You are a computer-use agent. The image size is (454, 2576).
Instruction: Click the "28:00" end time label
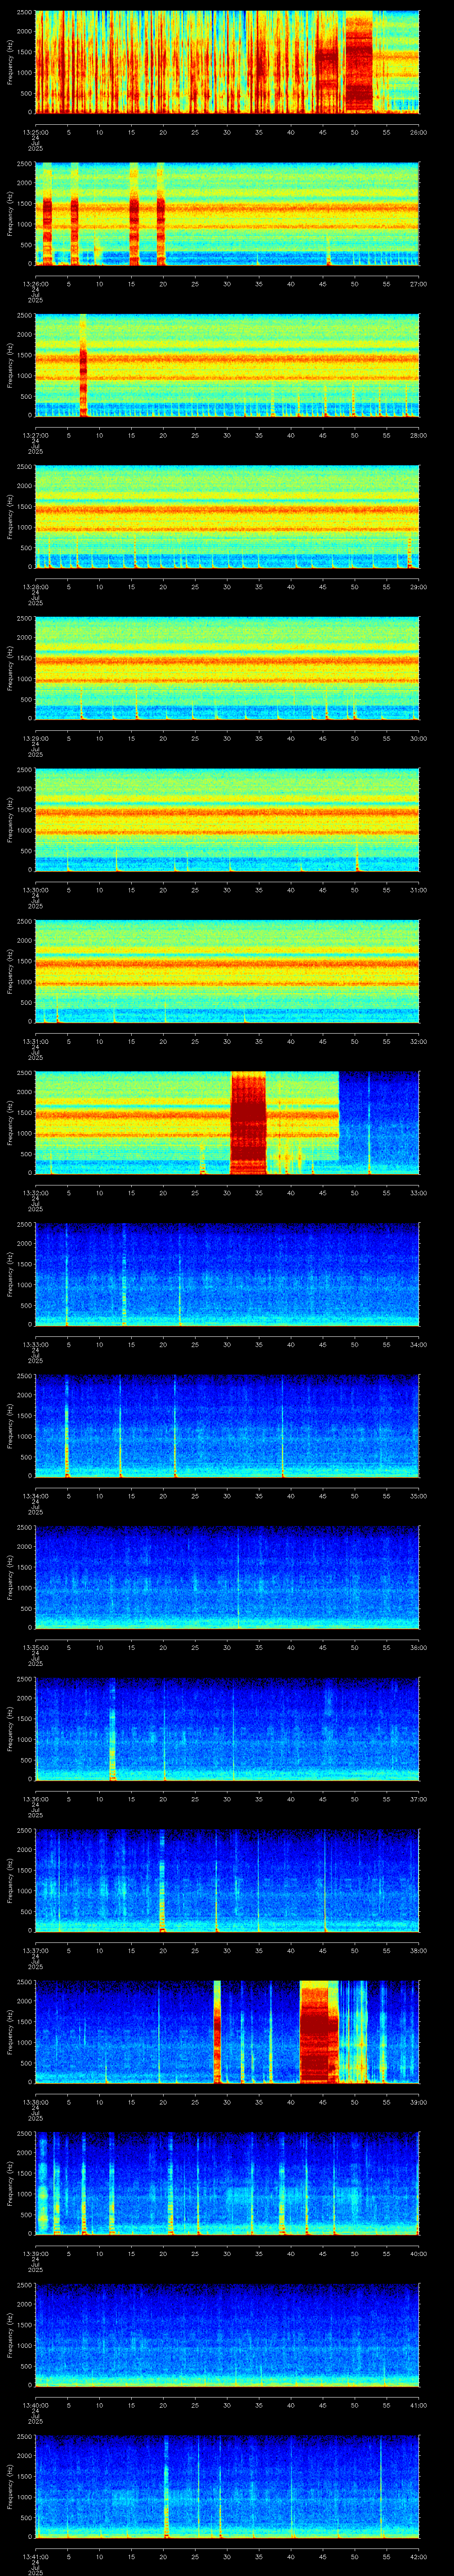(419, 434)
